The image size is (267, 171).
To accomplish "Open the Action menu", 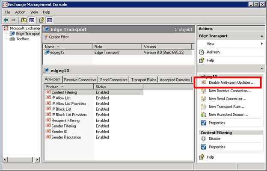I will [x=20, y=12].
